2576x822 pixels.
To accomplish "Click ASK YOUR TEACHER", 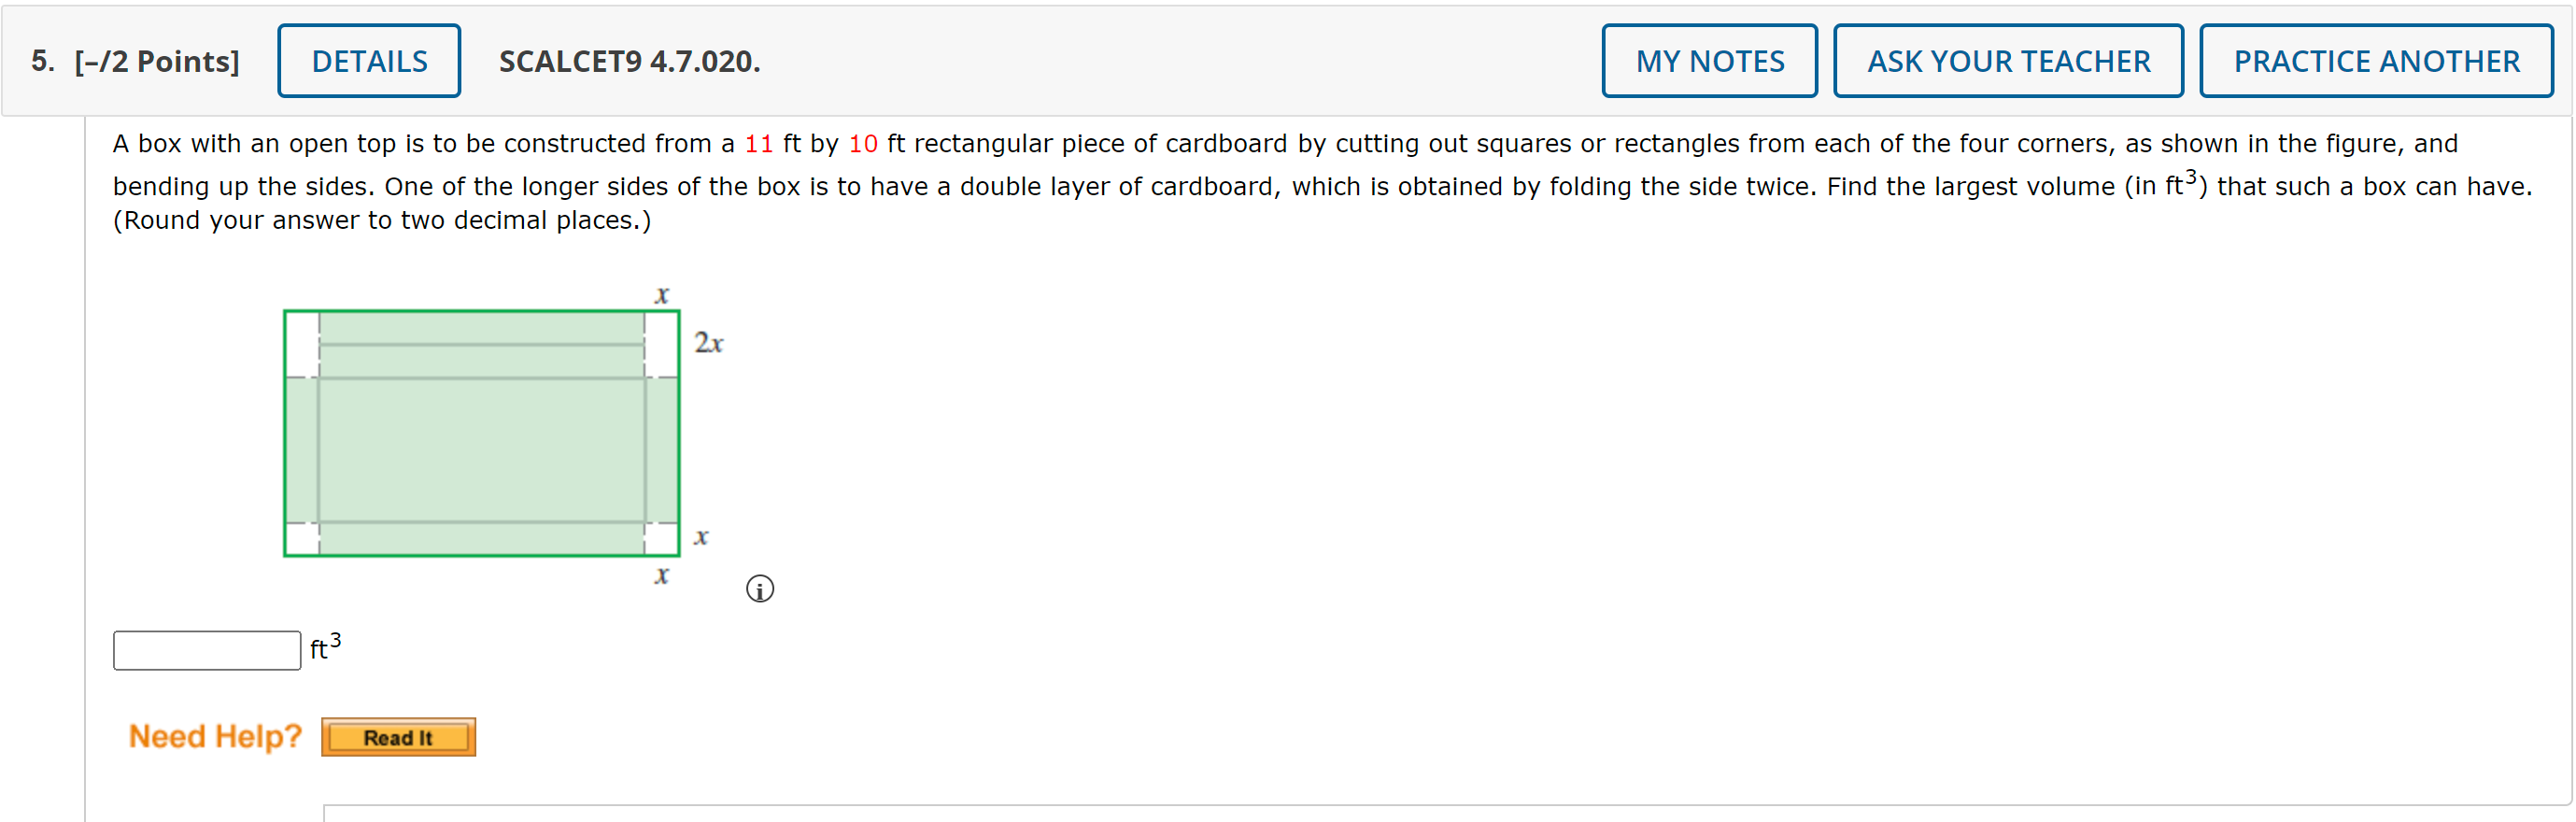I will click(x=2008, y=60).
